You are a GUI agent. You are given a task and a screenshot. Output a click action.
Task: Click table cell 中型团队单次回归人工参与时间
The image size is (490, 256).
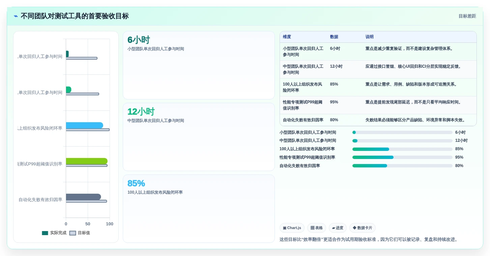coord(303,69)
